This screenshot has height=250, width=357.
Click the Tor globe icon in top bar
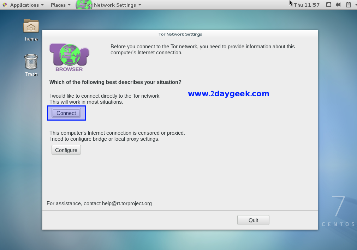(x=84, y=5)
